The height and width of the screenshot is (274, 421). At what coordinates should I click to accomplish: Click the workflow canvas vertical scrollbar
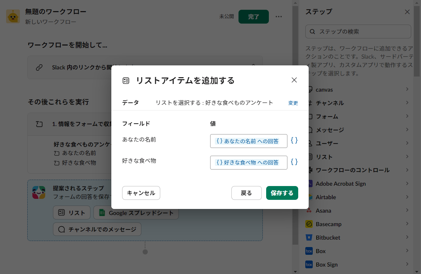295,125
